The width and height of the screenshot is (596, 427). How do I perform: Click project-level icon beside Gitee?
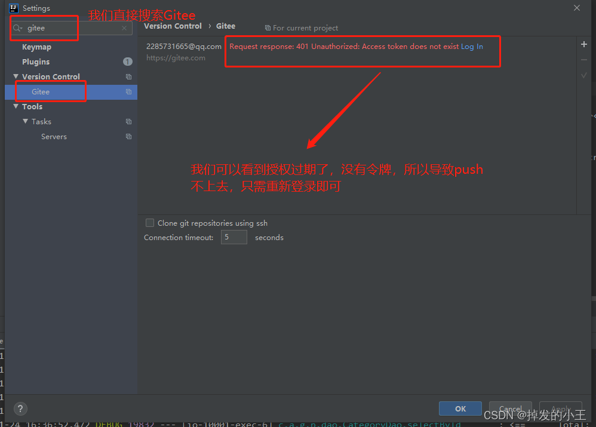pyautogui.click(x=128, y=91)
